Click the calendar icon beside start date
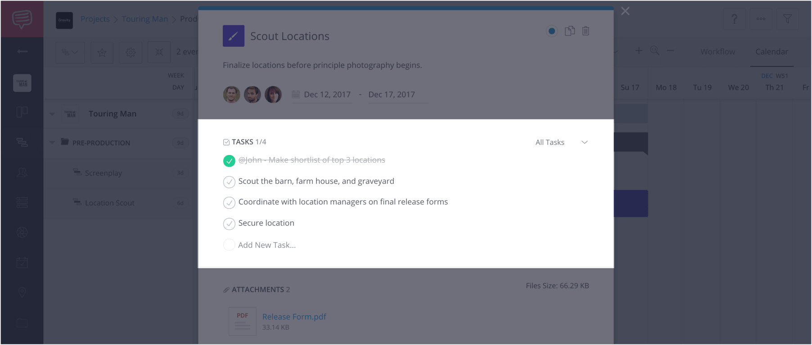Screen dimensions: 812x345 (x=296, y=94)
